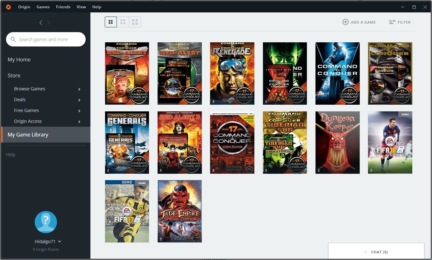Viewport: 432px width, 260px height.
Task: Click Deals in the sidebar
Action: [x=20, y=100]
